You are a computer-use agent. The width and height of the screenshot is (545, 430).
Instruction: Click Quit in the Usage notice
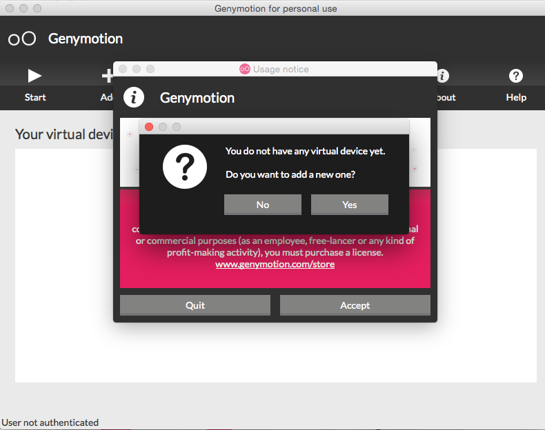(x=195, y=305)
